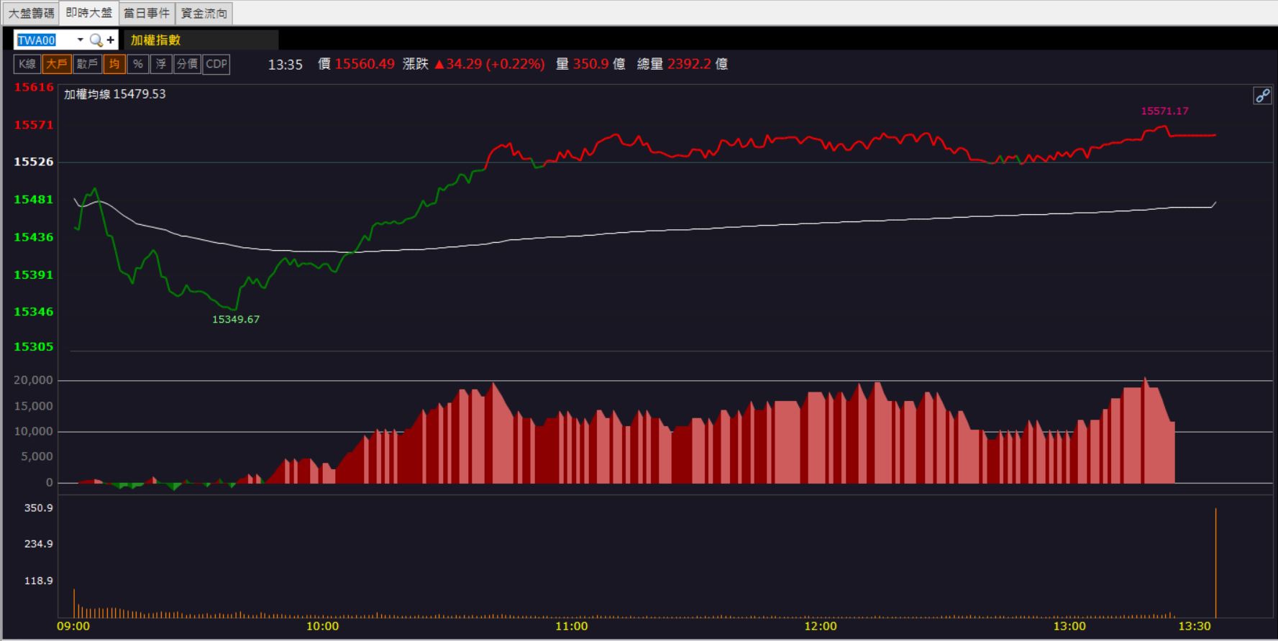Click the chain link icon on chart
Viewport: 1278px width, 641px height.
1262,96
